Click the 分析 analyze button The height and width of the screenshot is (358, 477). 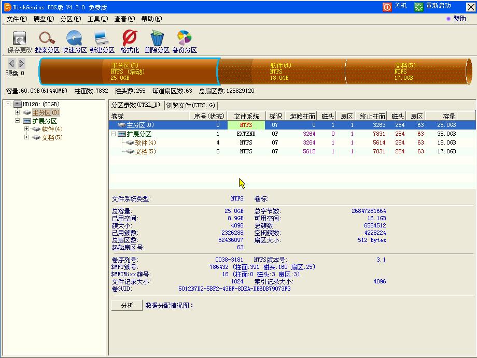(127, 306)
